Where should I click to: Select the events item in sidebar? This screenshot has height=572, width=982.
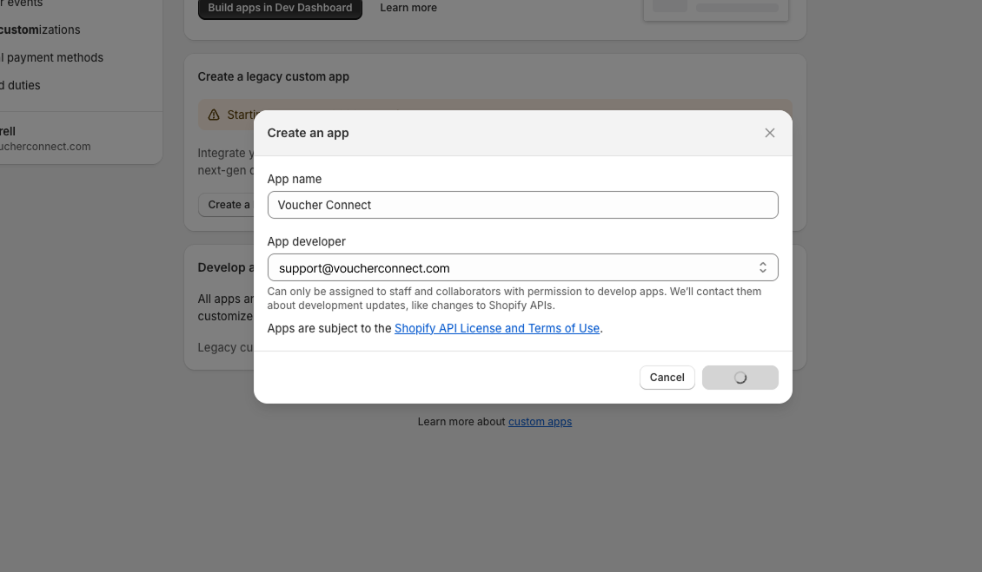click(x=22, y=3)
